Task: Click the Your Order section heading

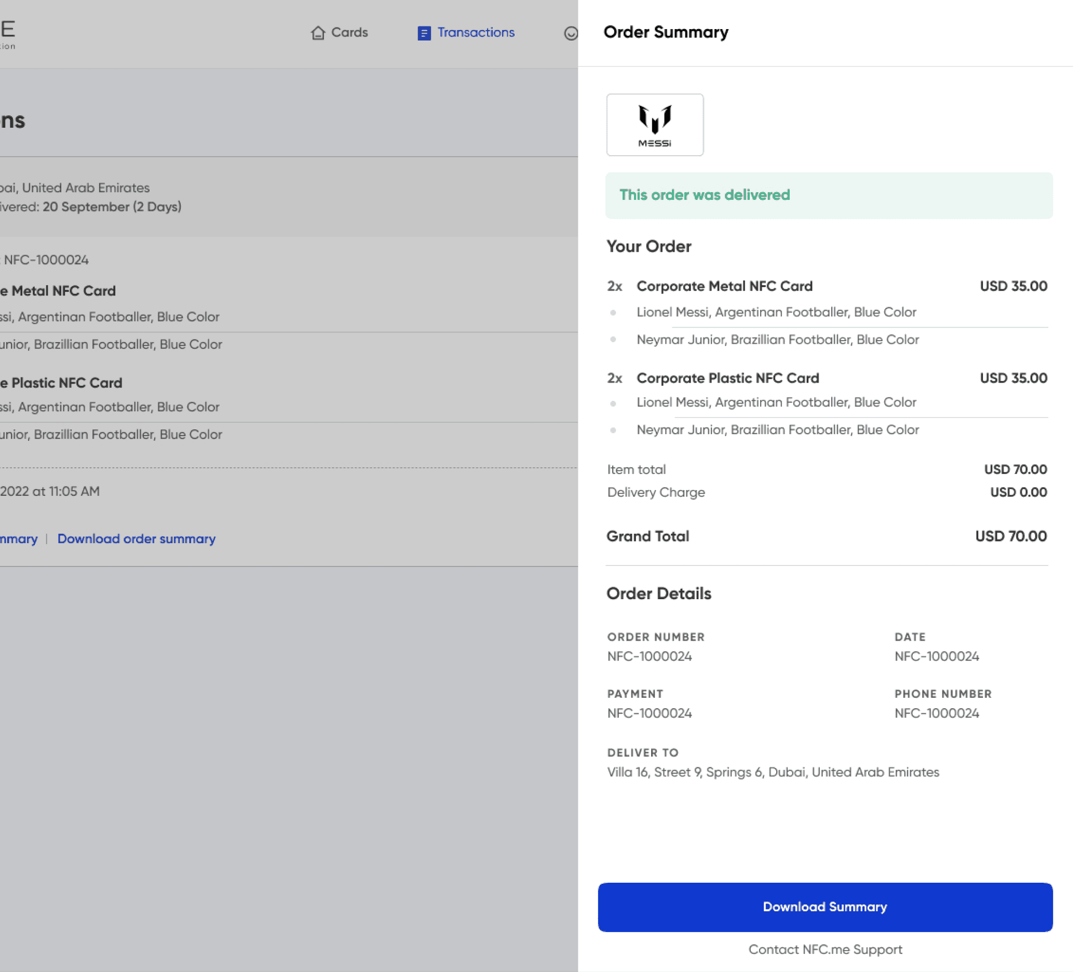Action: pyautogui.click(x=649, y=246)
